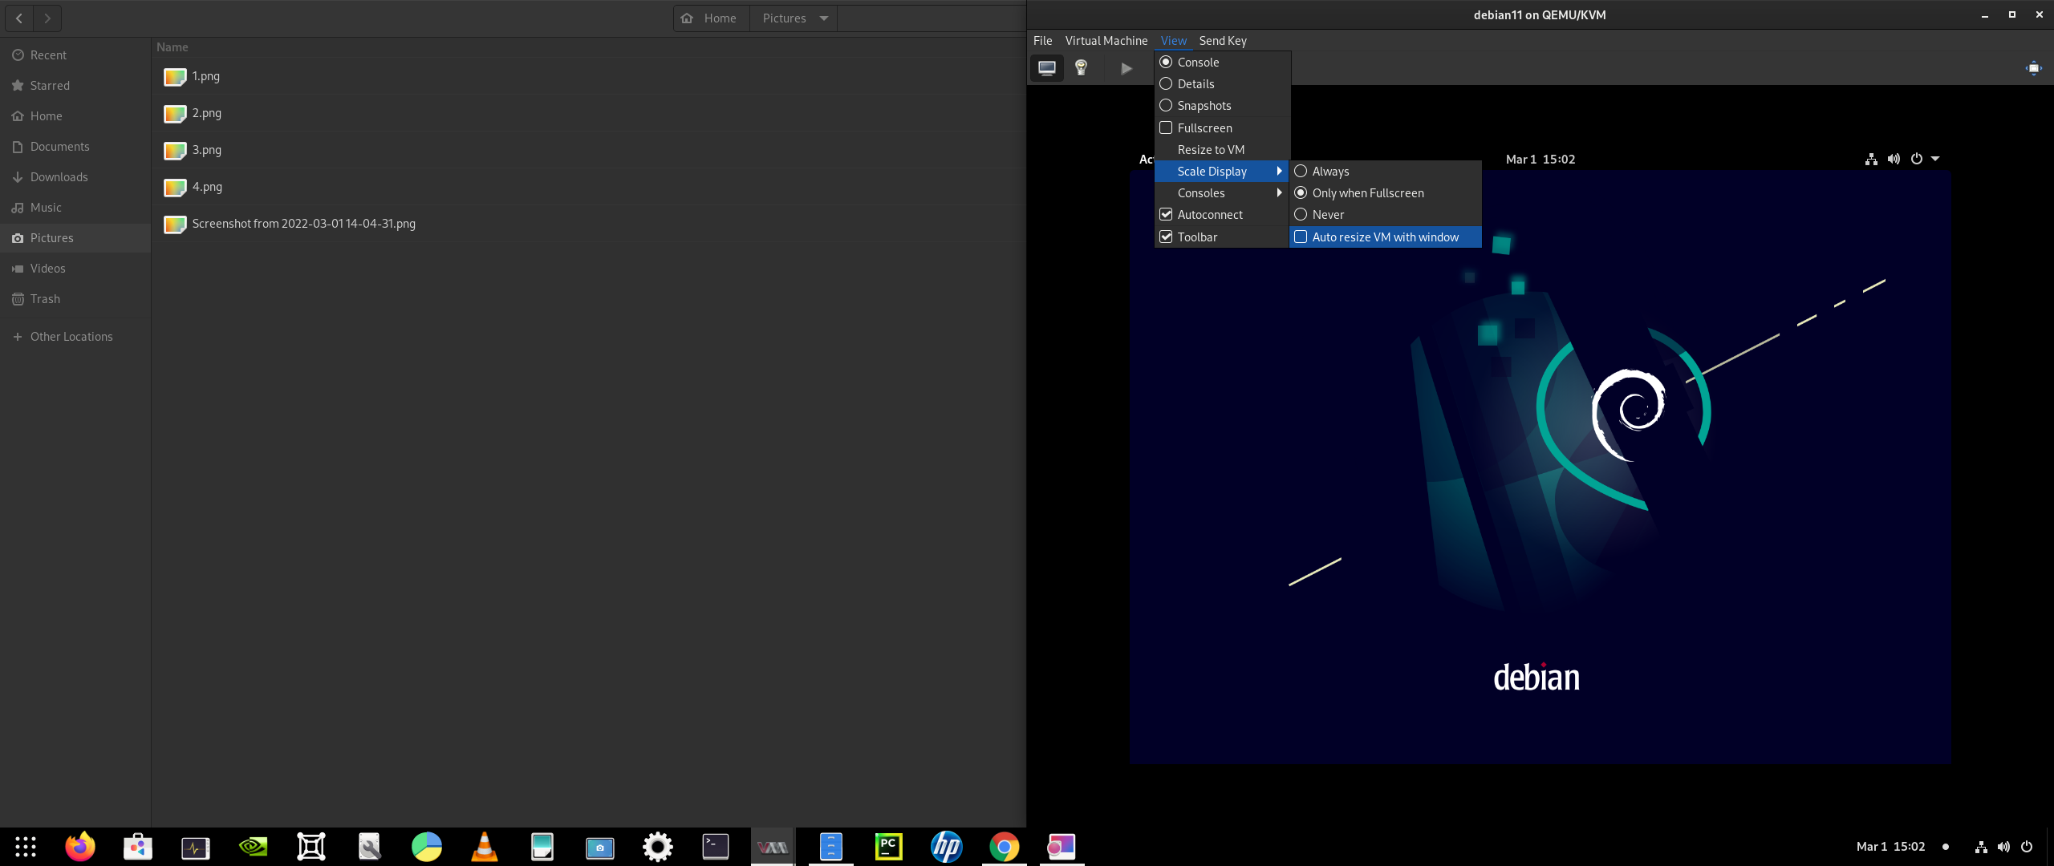Open the guest system menu arrow
The image size is (2054, 866).
[x=1935, y=159]
